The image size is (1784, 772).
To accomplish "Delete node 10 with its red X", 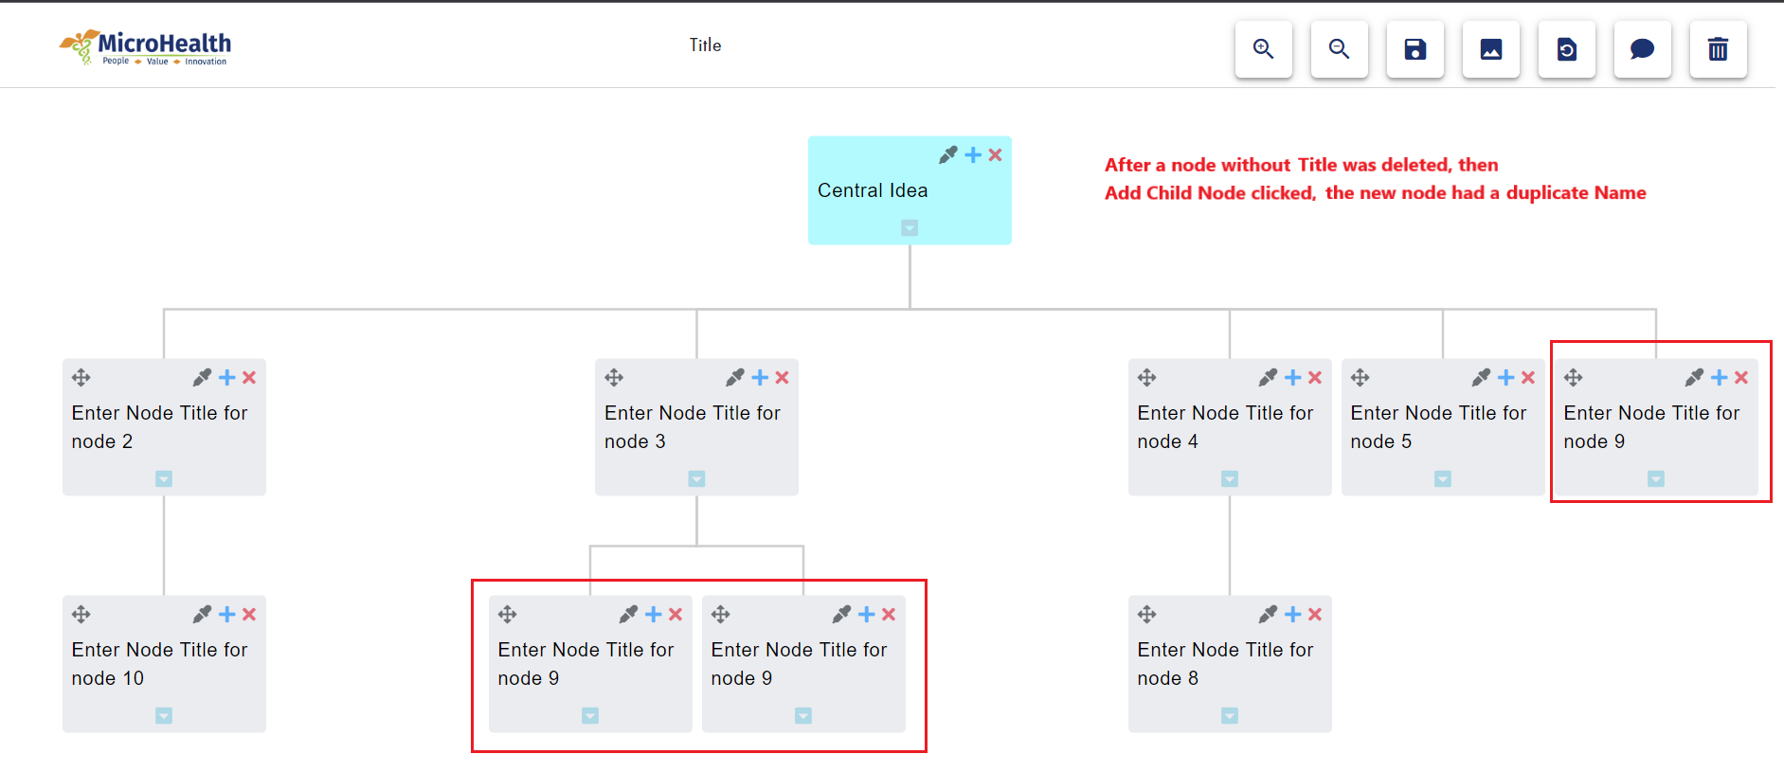I will coord(248,614).
